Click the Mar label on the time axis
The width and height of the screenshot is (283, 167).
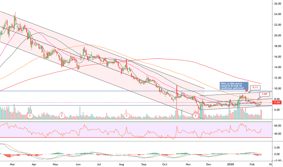click(12, 164)
